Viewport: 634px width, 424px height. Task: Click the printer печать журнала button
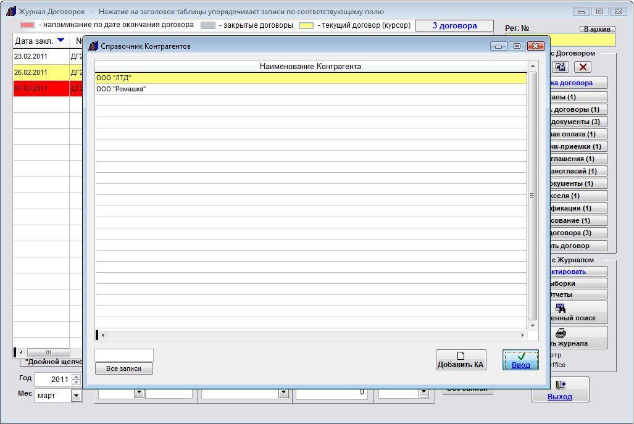(578, 337)
